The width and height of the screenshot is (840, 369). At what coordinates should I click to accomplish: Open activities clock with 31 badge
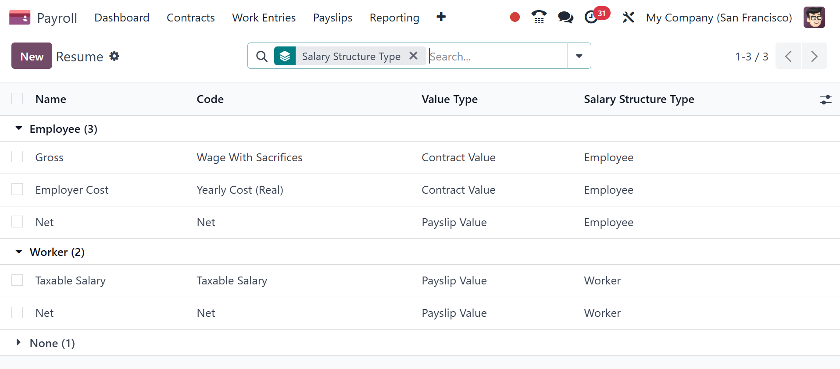[x=592, y=17]
